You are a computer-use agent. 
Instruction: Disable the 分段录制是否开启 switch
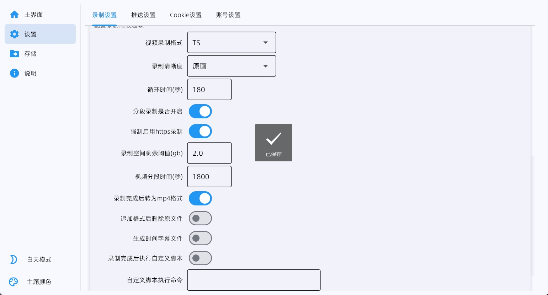[x=200, y=111]
